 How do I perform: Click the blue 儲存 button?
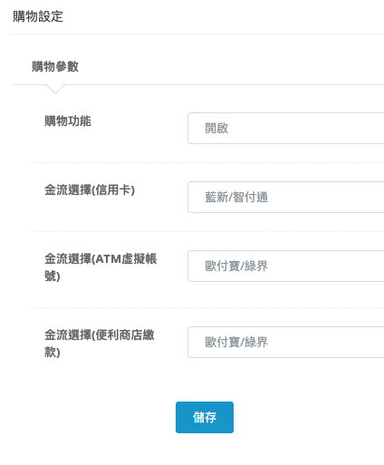coord(205,417)
